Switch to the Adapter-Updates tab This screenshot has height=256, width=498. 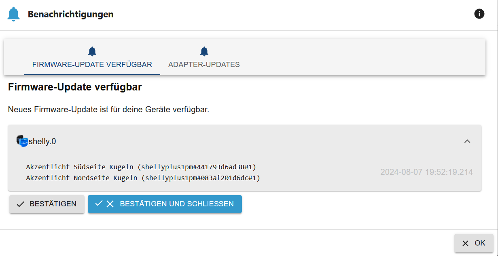(x=204, y=65)
